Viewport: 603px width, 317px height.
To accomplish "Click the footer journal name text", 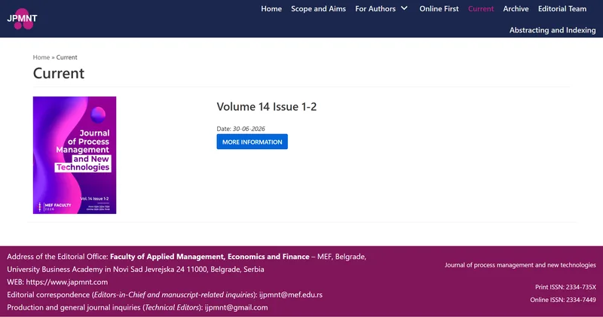I will pyautogui.click(x=520, y=265).
